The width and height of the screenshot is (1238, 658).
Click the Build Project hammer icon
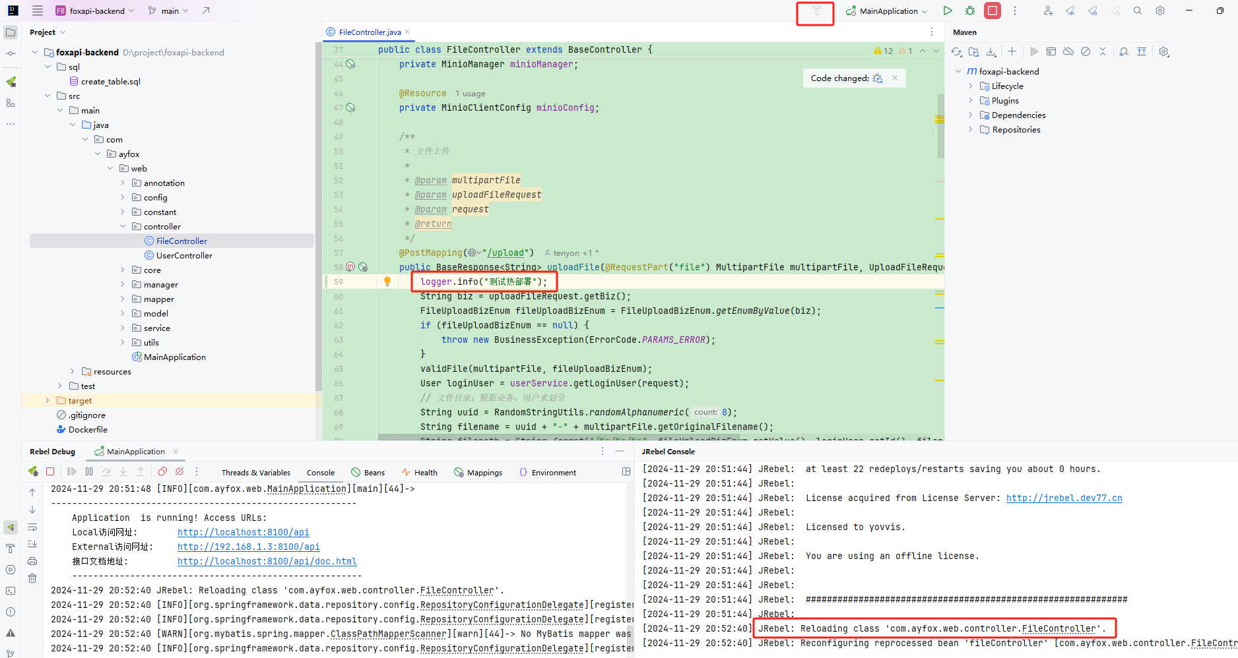(816, 11)
